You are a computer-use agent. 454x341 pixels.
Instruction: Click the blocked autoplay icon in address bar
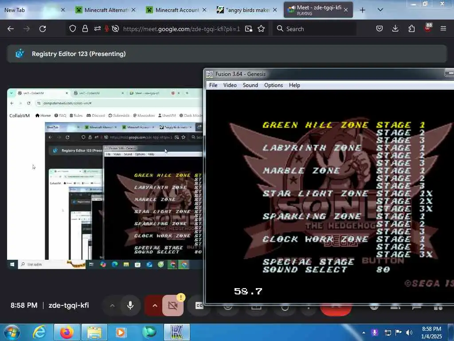pos(115,28)
